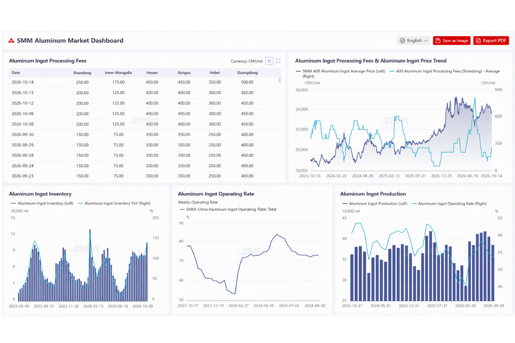515x343 pixels.
Task: Toggle the table view icon beside Currency
Action: click(270, 61)
